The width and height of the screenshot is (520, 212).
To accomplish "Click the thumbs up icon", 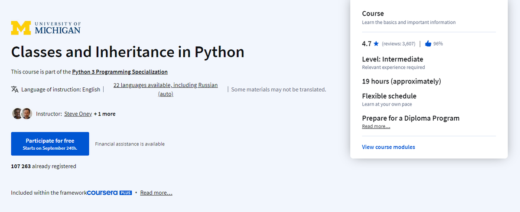I will click(x=428, y=44).
